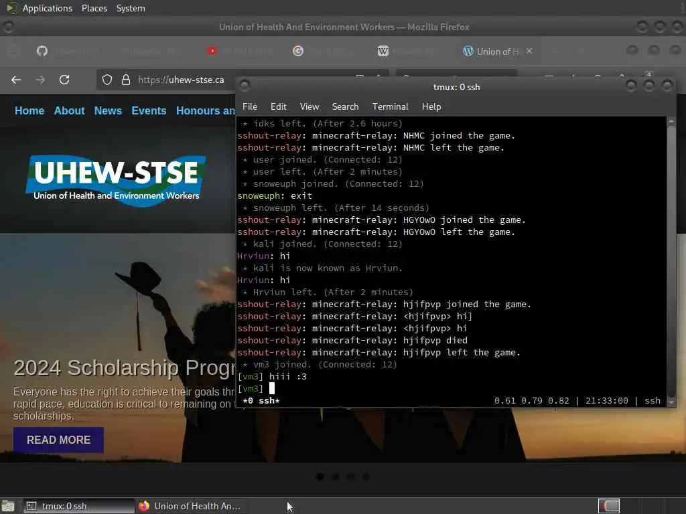The width and height of the screenshot is (686, 514).
Task: Select tmux: 0 ssh taskbar entry
Action: click(79, 506)
